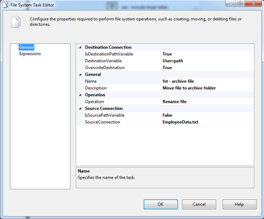Open Help for the task editor
264x219 pixels.
point(239,204)
